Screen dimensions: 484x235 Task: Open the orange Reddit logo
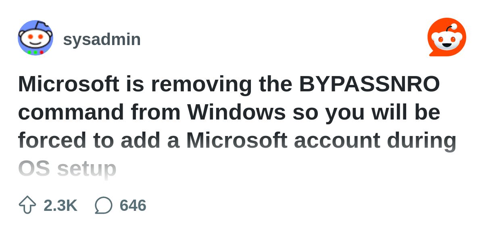[x=446, y=37]
